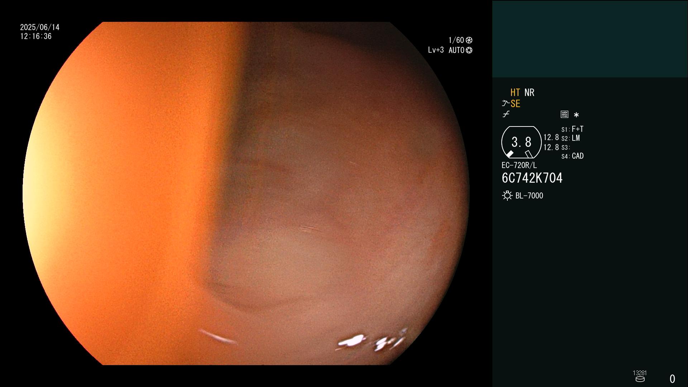Click the hollow channel marker in scope diagram
The height and width of the screenshot is (387, 688).
click(x=529, y=154)
